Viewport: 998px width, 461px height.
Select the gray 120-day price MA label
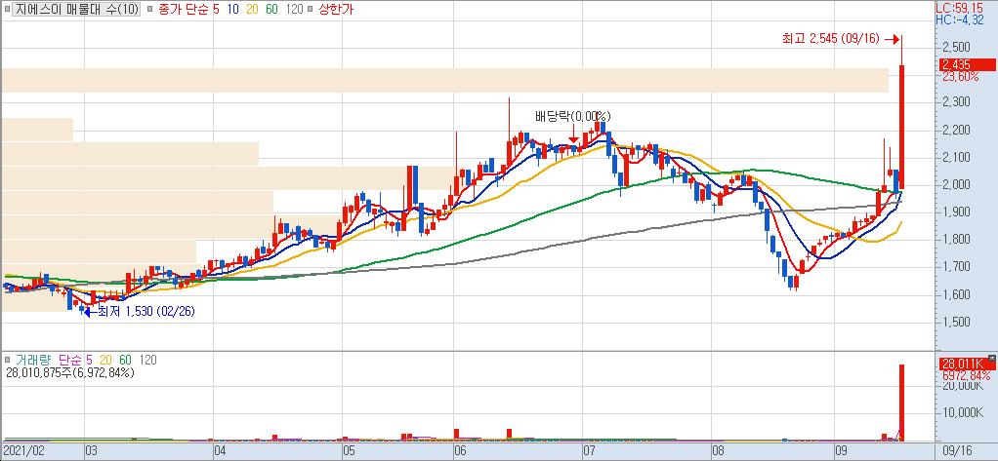coord(294,9)
